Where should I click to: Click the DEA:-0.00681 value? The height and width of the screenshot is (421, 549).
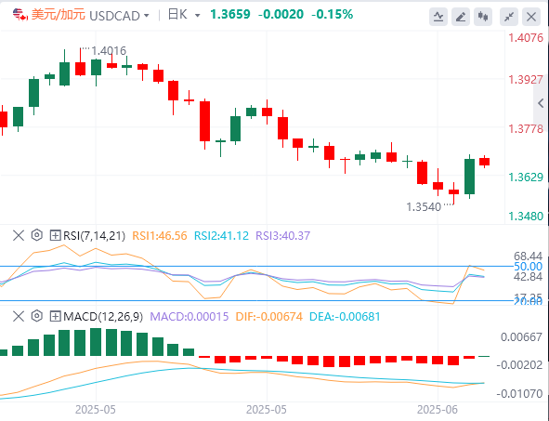[x=345, y=317]
